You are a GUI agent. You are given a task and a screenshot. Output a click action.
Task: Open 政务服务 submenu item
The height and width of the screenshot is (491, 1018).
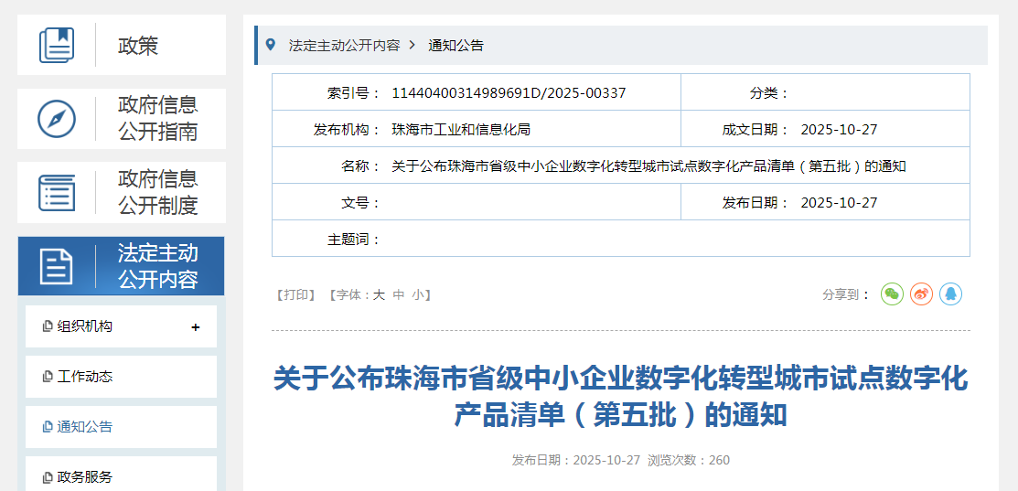pyautogui.click(x=85, y=477)
